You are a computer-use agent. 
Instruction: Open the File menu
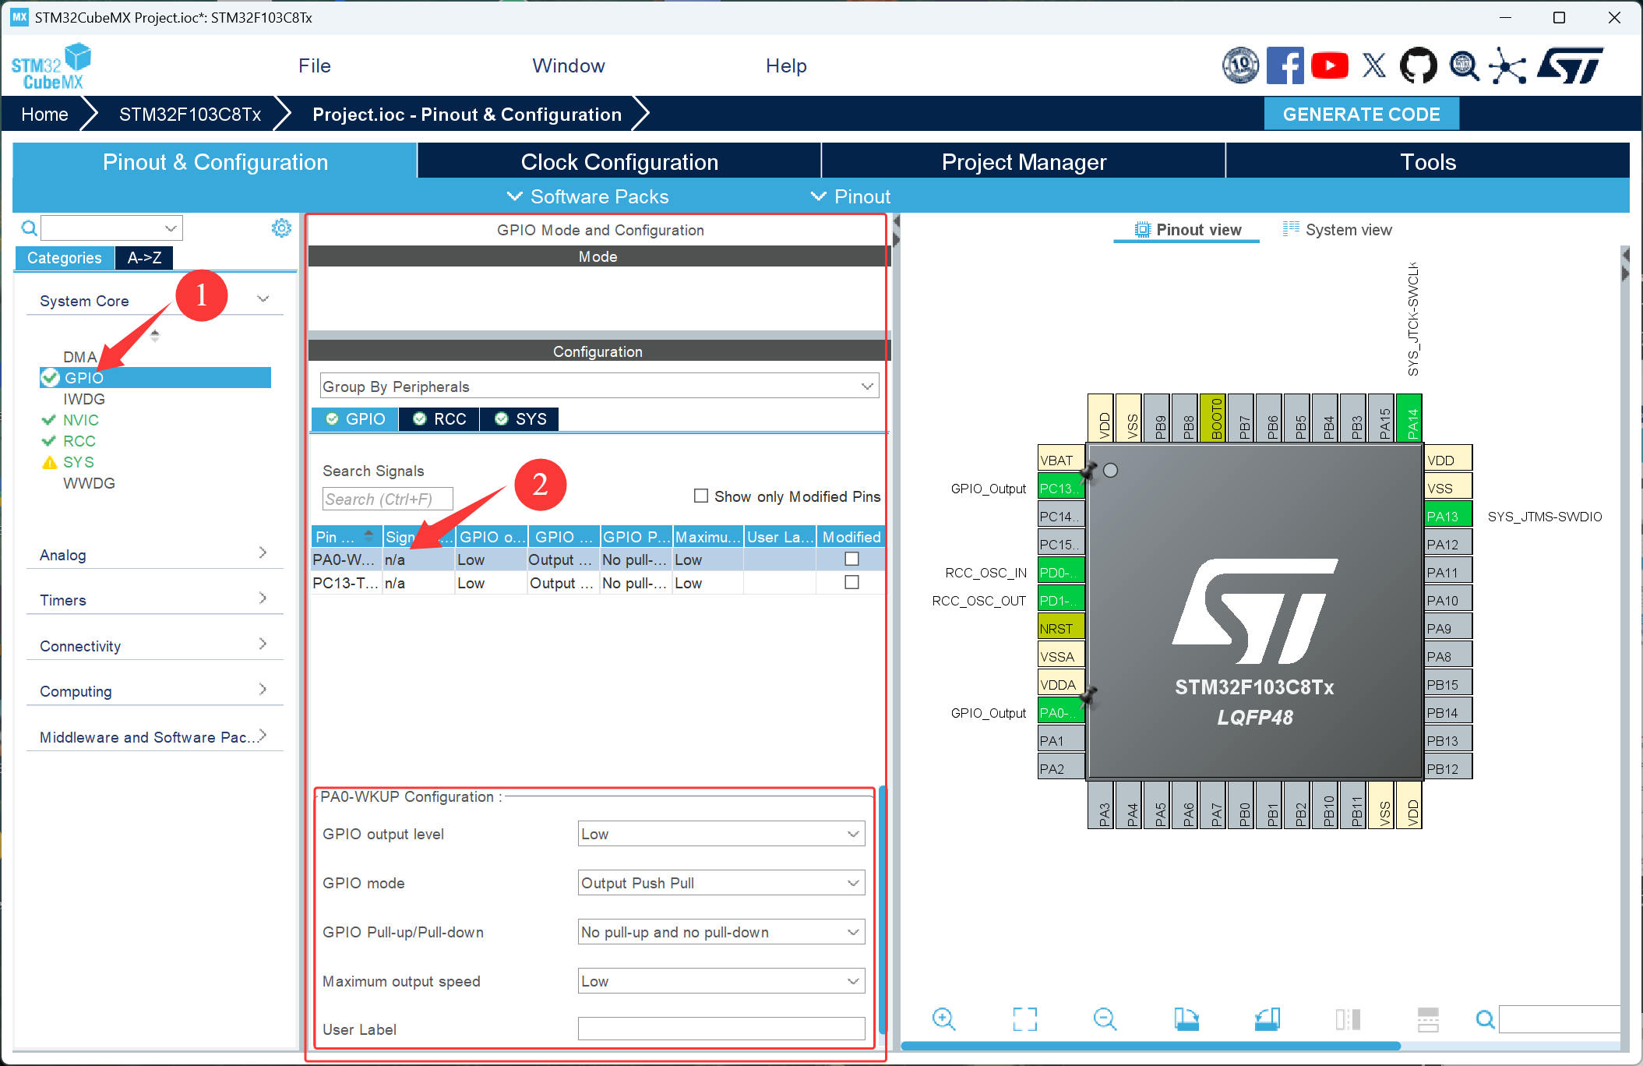pyautogui.click(x=314, y=66)
